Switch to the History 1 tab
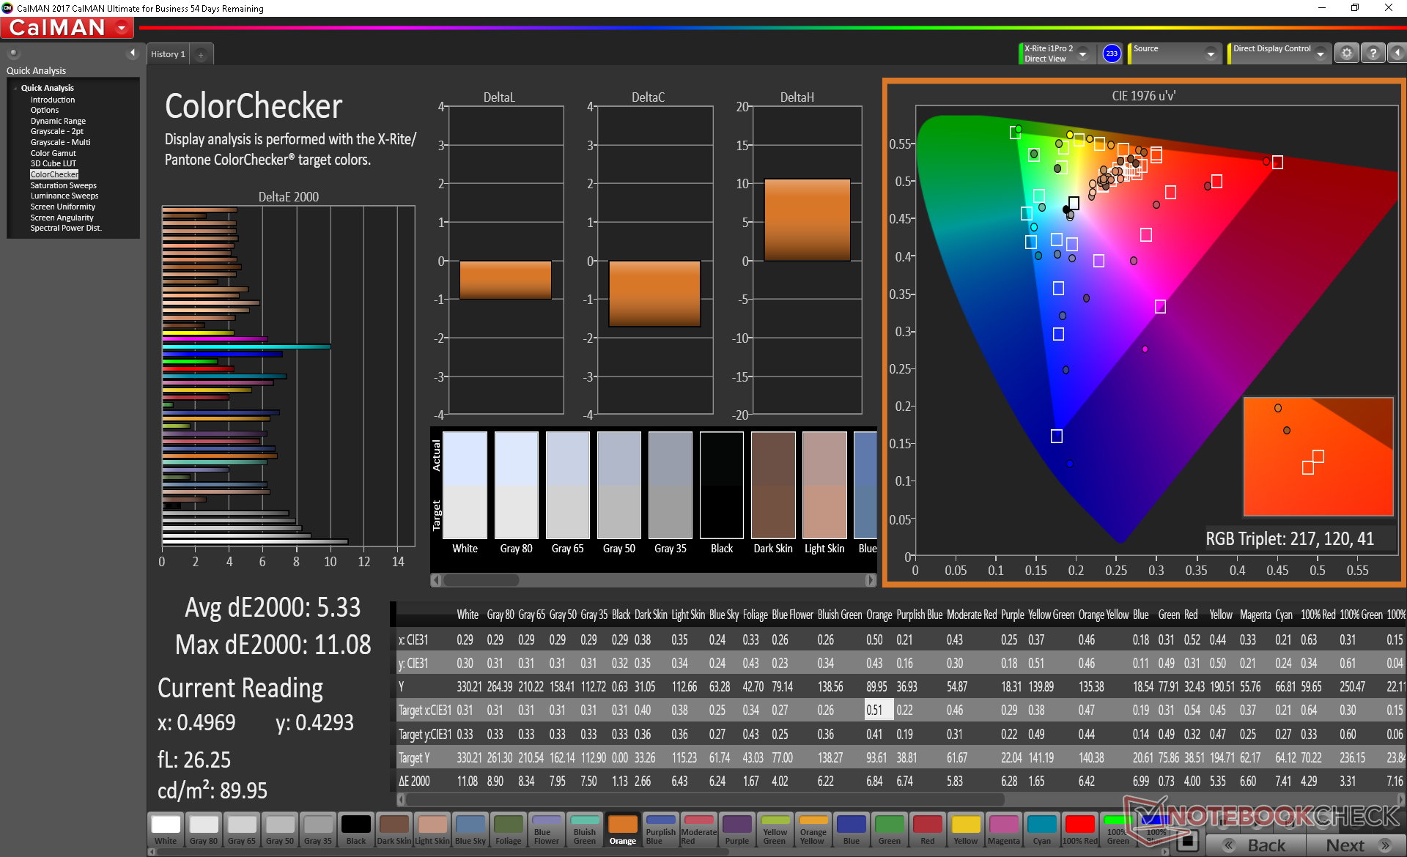Image resolution: width=1407 pixels, height=857 pixels. (x=168, y=54)
